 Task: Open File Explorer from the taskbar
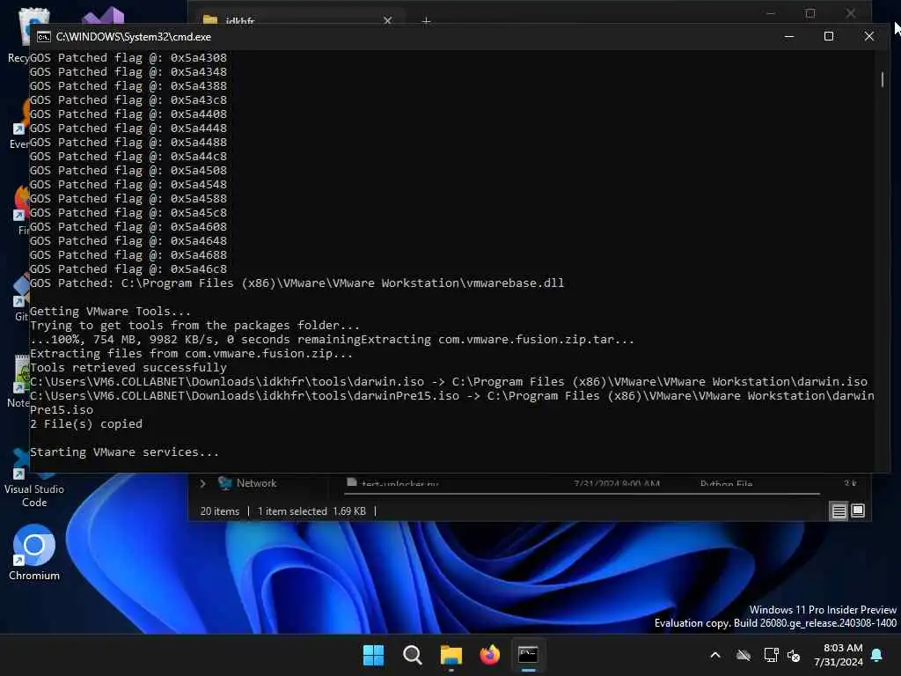(x=451, y=655)
